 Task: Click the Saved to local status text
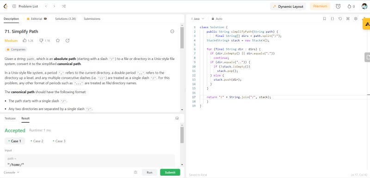pyautogui.click(x=198, y=175)
